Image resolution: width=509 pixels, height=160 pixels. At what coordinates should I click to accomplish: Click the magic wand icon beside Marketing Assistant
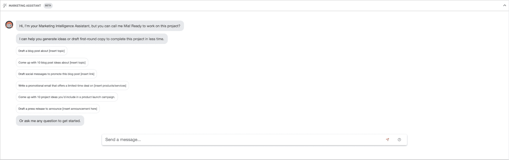point(5,6)
